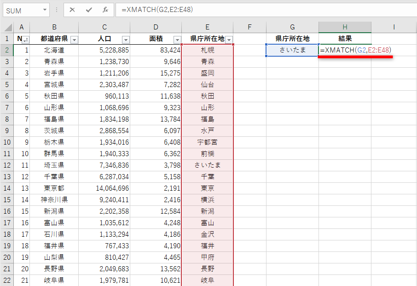Click the cell 甲府

pyautogui.click(x=208, y=257)
